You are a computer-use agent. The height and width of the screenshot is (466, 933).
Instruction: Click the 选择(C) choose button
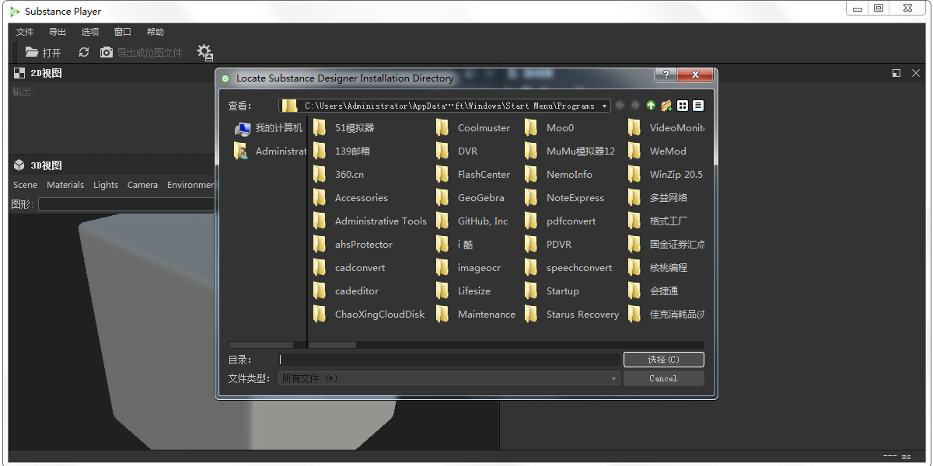click(x=664, y=360)
